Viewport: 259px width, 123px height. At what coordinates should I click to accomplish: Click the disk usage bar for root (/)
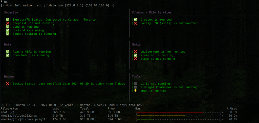[x=179, y=112]
